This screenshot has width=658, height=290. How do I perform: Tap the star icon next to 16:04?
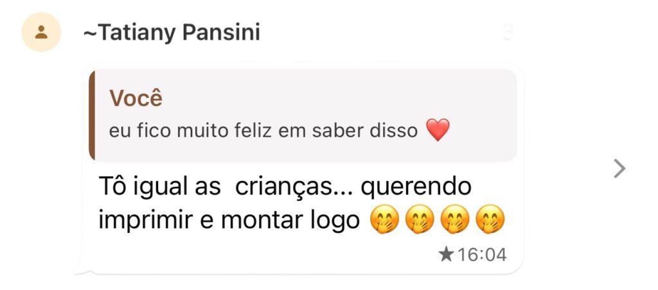click(446, 255)
